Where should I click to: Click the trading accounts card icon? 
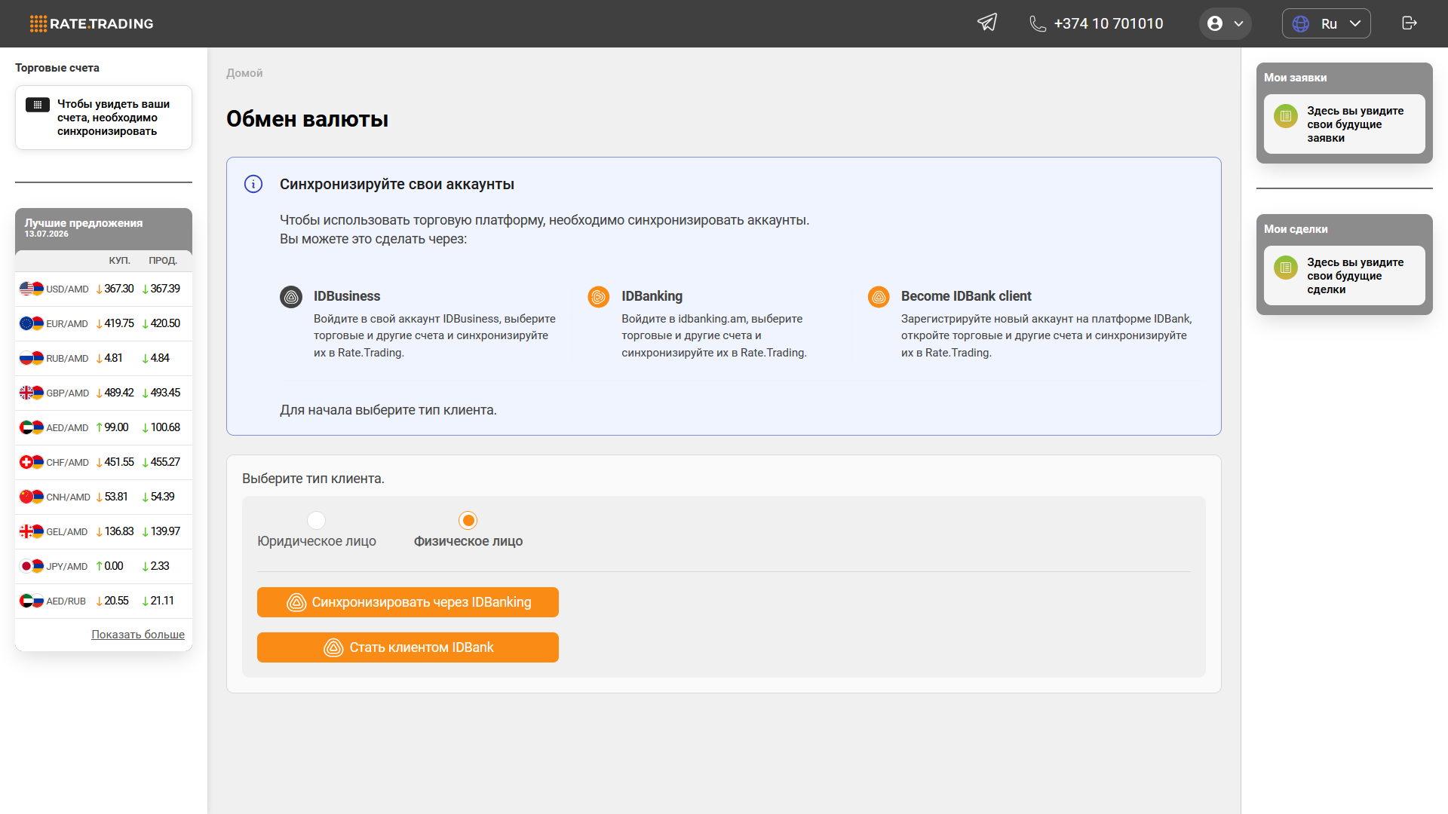click(38, 105)
